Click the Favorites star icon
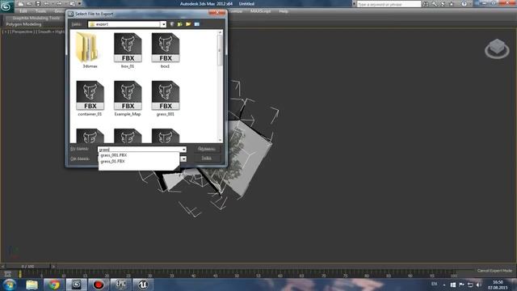Viewport: 517px width, 291px height. pos(452,4)
